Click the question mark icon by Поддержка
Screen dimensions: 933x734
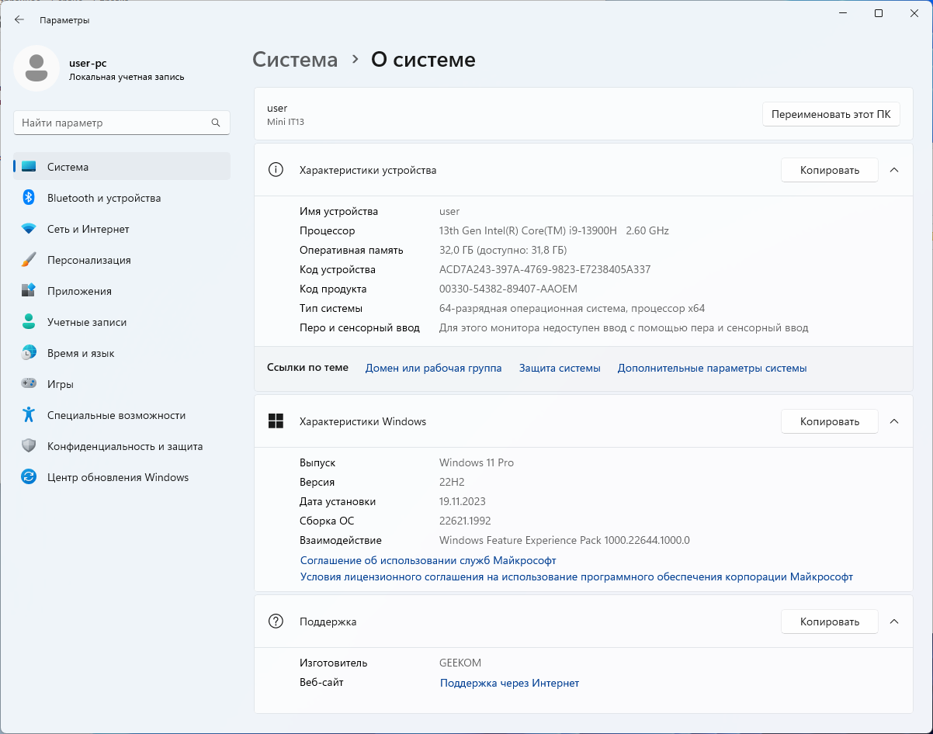(276, 621)
